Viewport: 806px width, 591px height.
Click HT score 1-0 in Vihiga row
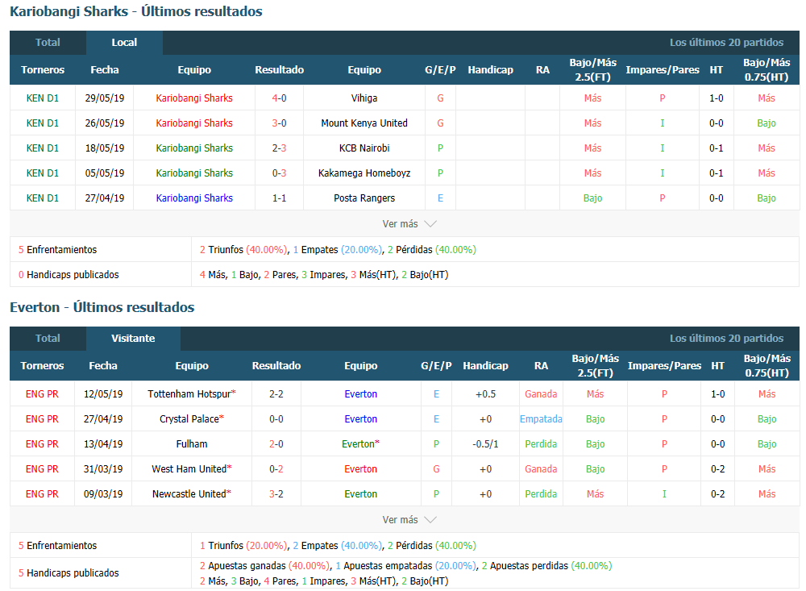[x=716, y=98]
